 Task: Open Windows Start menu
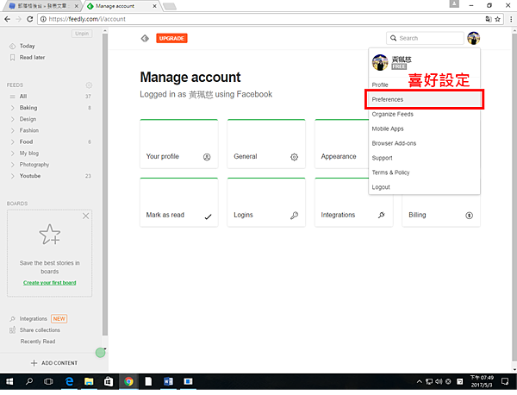(x=9, y=382)
